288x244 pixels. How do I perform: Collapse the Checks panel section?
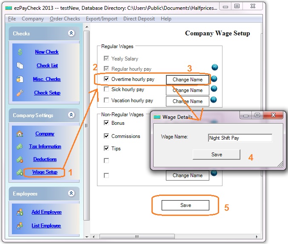tap(71, 33)
